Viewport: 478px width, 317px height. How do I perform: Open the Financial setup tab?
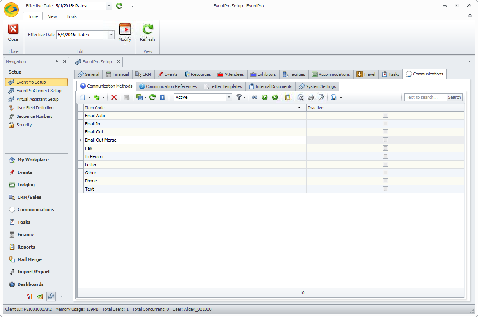click(x=117, y=74)
